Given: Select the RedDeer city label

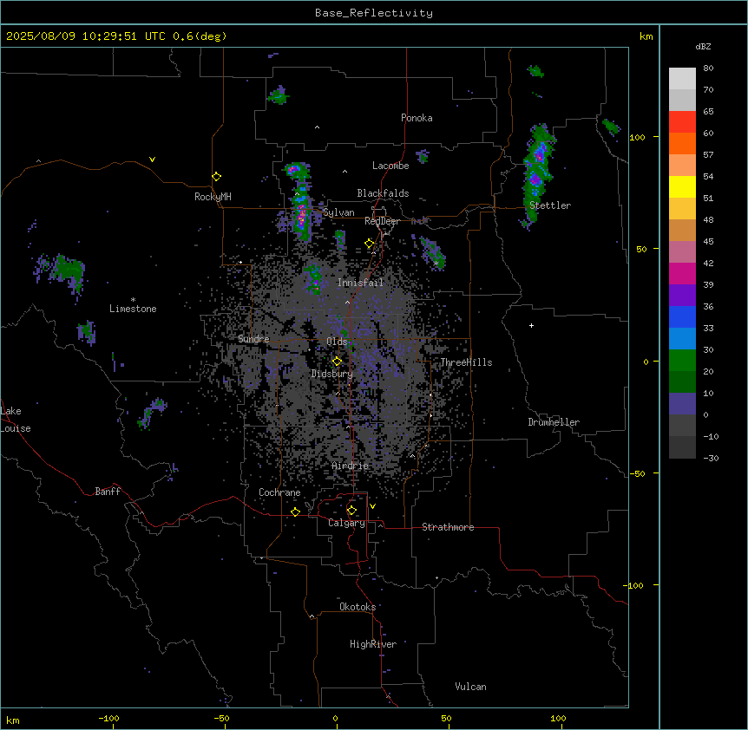Looking at the screenshot, I should [382, 221].
